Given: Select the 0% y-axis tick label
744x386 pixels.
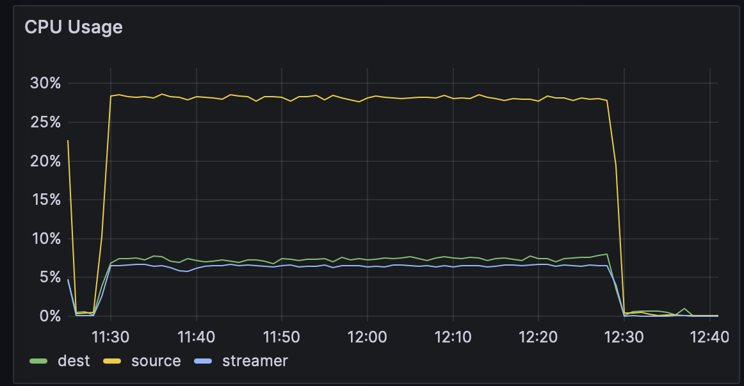Looking at the screenshot, I should [49, 316].
